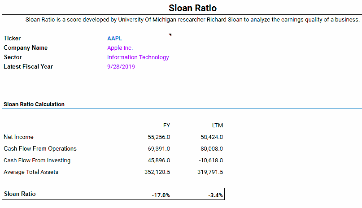
Task: Select FY Sloan Ratio value -17.0%
Action: (x=161, y=195)
